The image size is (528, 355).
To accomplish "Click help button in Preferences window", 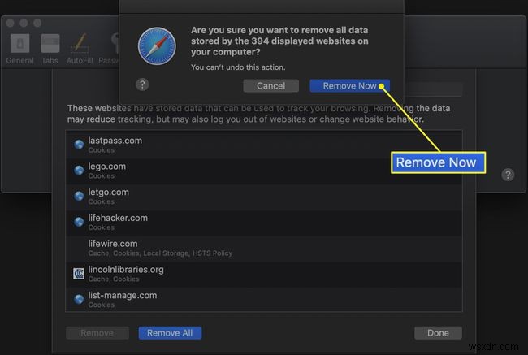I will click(508, 175).
